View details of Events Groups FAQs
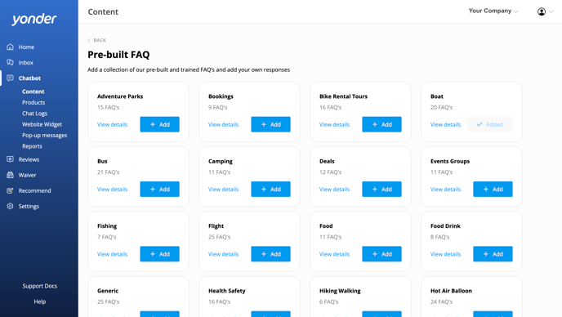The width and height of the screenshot is (562, 317). point(445,189)
